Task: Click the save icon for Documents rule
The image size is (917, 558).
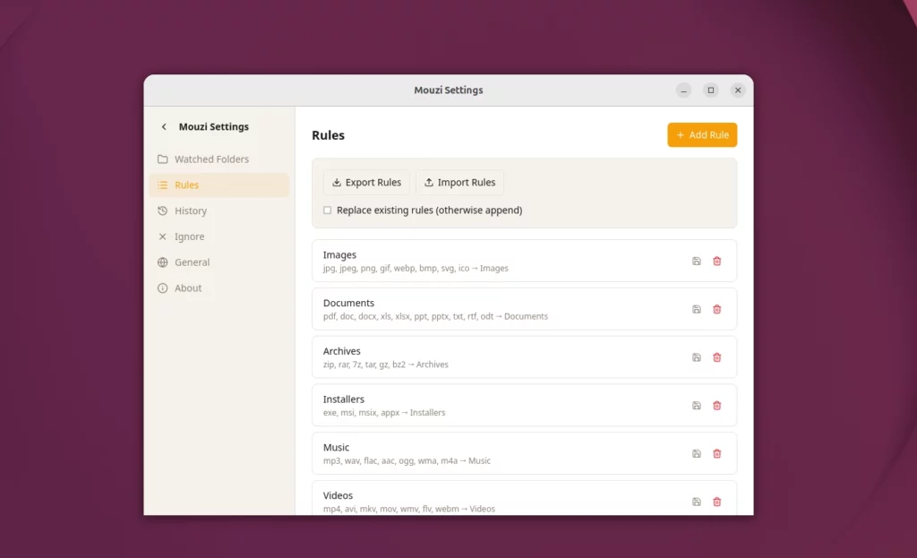Action: (x=696, y=309)
